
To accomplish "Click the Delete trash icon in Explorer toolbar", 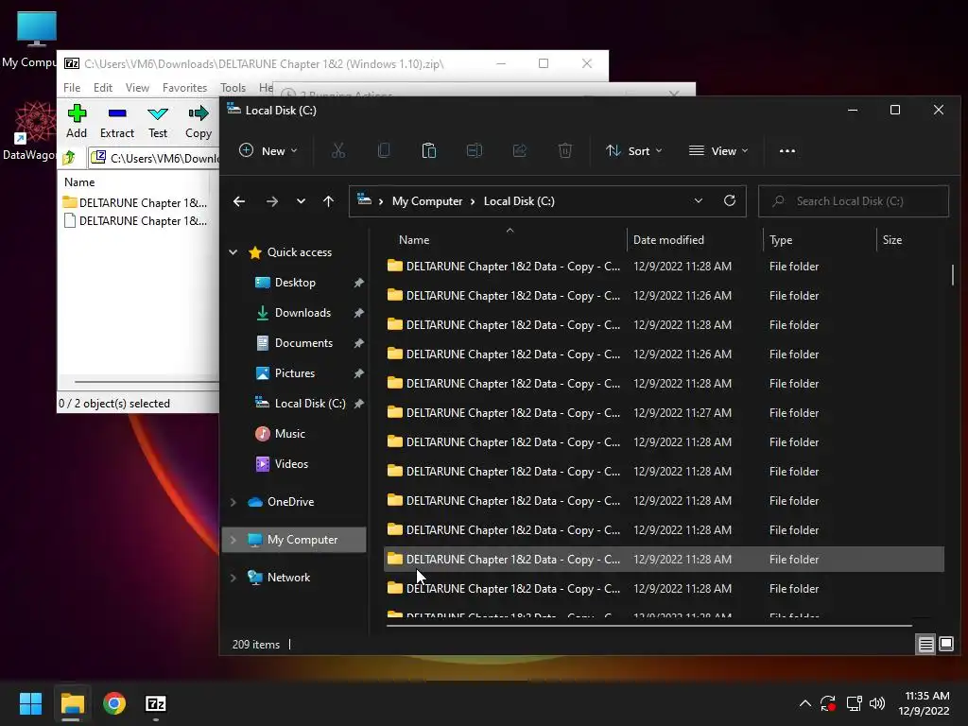I will (565, 150).
